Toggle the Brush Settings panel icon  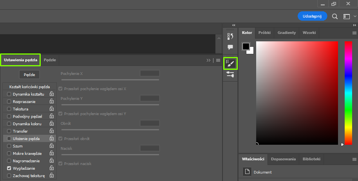[230, 63]
